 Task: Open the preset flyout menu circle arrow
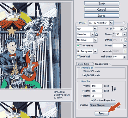pyautogui.click(x=124, y=23)
